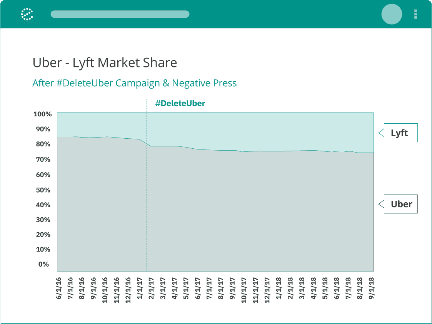Select the Uber callout label
Screen dimensions: 432x324
pyautogui.click(x=401, y=204)
